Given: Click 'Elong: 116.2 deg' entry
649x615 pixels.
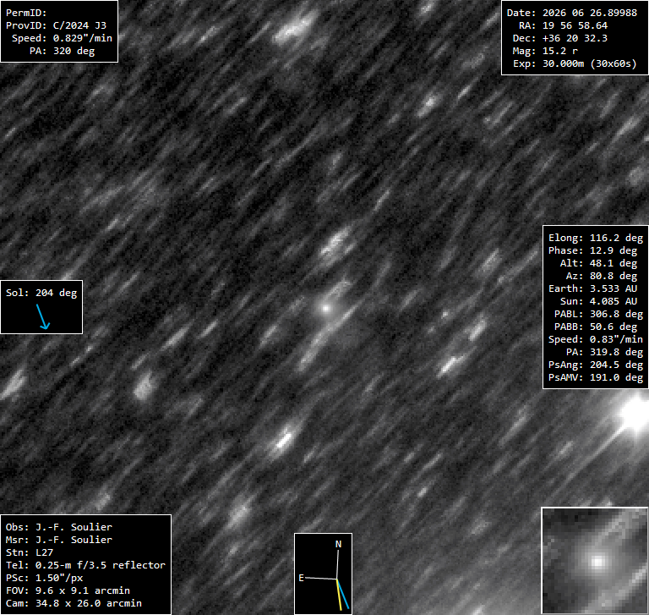Looking at the screenshot, I should 596,238.
